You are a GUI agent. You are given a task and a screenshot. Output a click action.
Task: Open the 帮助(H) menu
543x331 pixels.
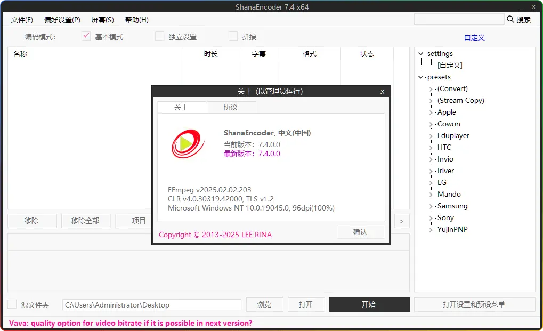point(137,20)
